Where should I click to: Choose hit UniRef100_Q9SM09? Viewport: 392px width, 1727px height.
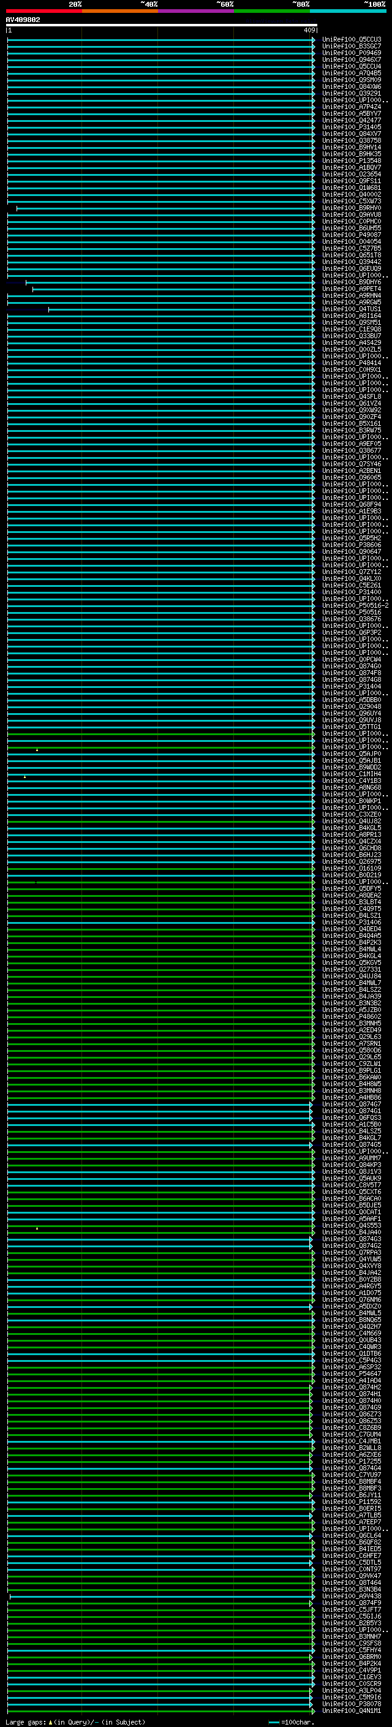[351, 80]
